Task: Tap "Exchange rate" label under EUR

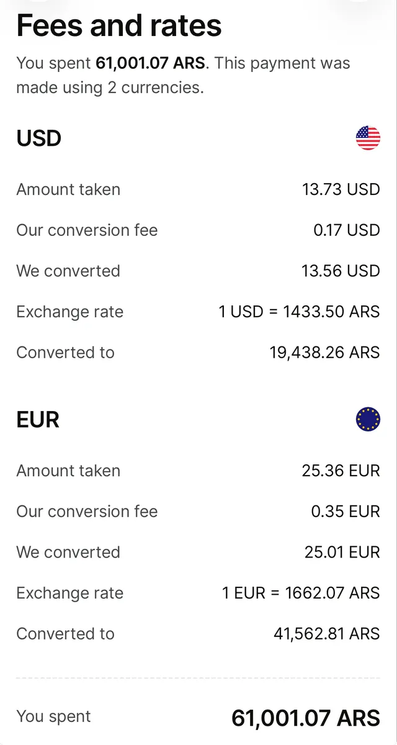Action: [x=69, y=593]
